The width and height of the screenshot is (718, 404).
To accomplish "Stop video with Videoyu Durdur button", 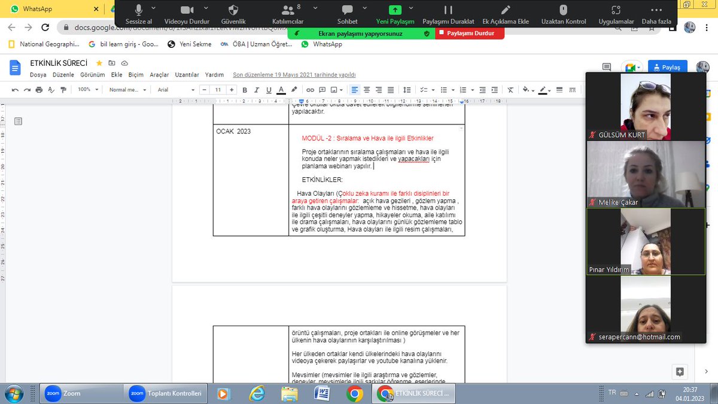I will coord(187,14).
